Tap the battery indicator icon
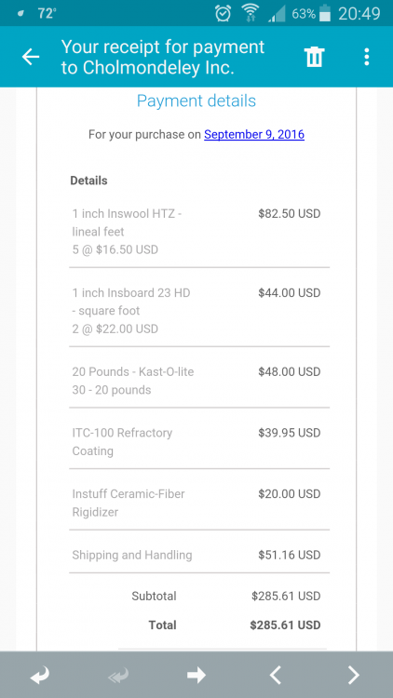The height and width of the screenshot is (698, 393). click(326, 13)
